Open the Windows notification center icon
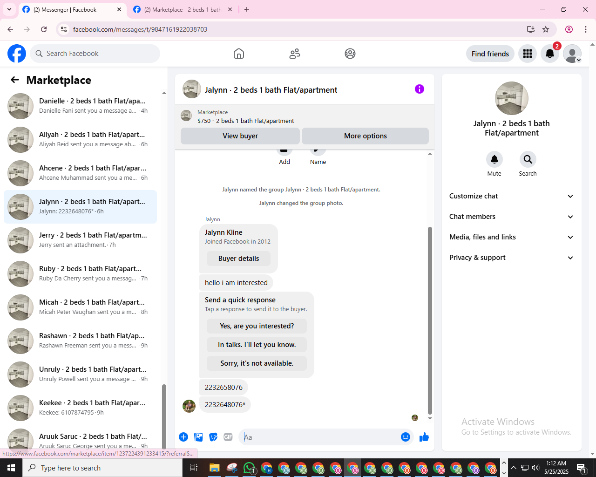The image size is (596, 477). tap(582, 468)
